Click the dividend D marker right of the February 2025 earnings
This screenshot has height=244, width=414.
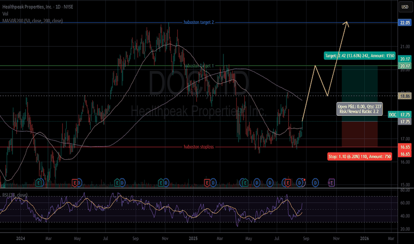213,182
